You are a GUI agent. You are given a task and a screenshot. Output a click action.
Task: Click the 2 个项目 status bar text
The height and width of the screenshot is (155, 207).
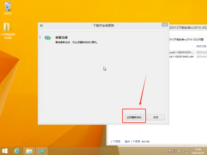116,141
